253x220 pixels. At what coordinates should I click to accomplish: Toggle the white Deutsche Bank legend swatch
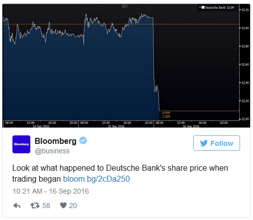click(x=203, y=7)
